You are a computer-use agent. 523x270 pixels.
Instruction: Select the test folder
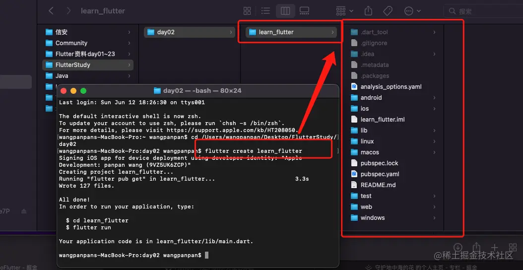[x=394, y=196]
